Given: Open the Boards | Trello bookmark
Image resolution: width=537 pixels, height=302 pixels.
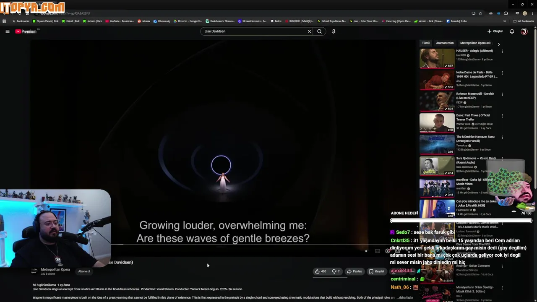Looking at the screenshot, I should 456,21.
